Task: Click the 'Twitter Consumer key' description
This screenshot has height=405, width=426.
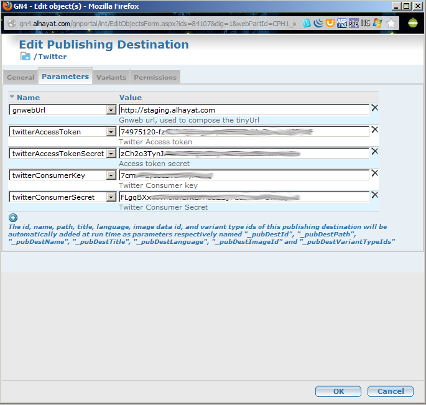Action: (x=158, y=185)
